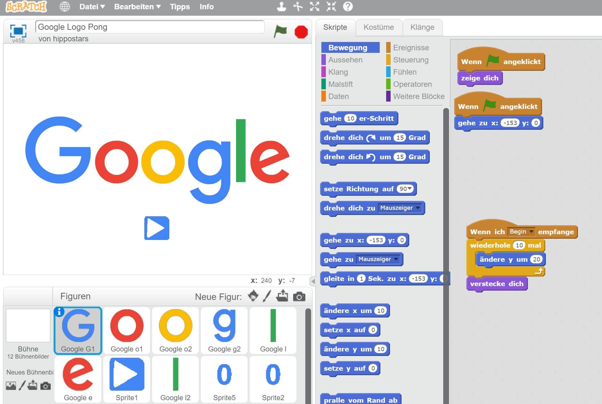The image size is (602, 404).
Task: Choose new sprite from library icon
Action: tap(253, 296)
